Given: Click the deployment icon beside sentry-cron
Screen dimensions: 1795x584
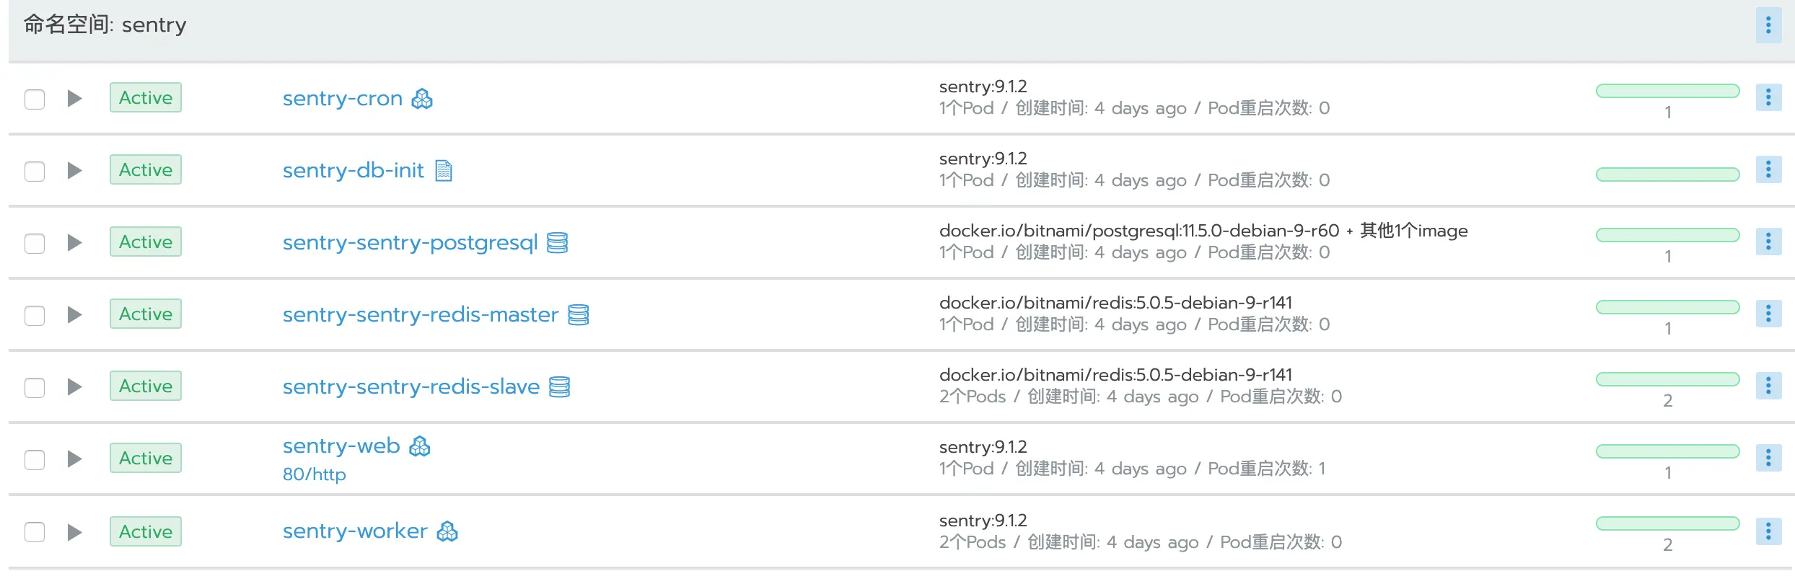Looking at the screenshot, I should click(422, 99).
